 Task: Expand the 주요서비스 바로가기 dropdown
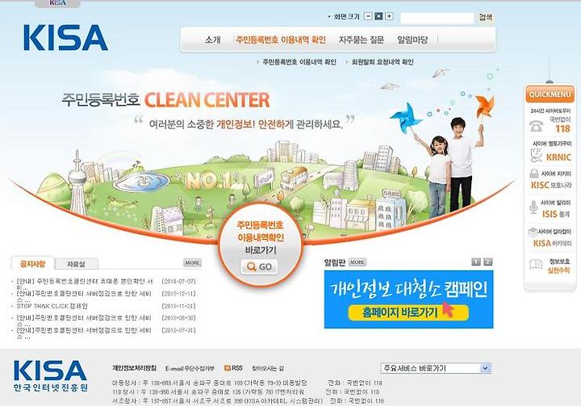(486, 368)
